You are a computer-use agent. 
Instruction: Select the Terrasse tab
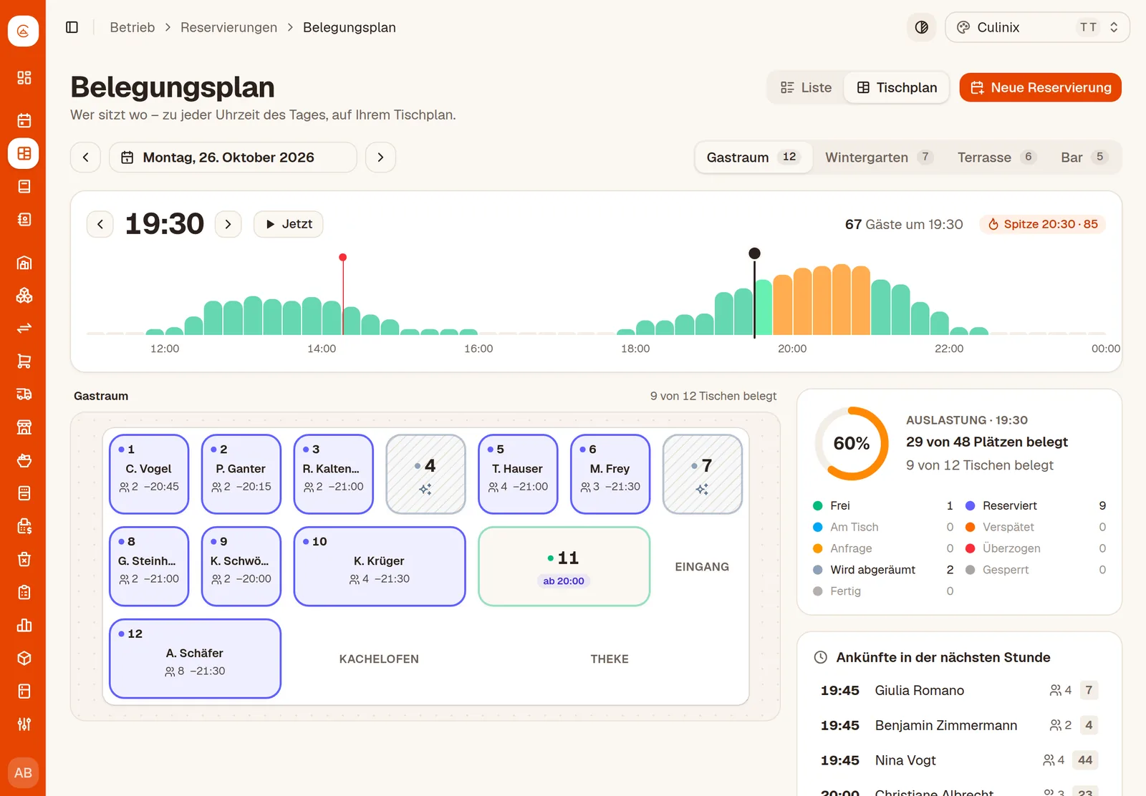(x=996, y=157)
